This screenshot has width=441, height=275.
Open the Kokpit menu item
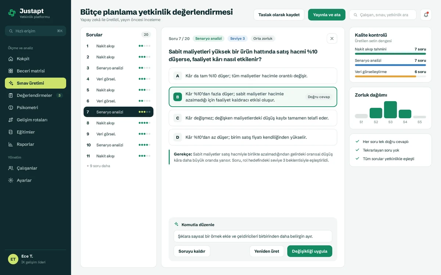coord(36,59)
